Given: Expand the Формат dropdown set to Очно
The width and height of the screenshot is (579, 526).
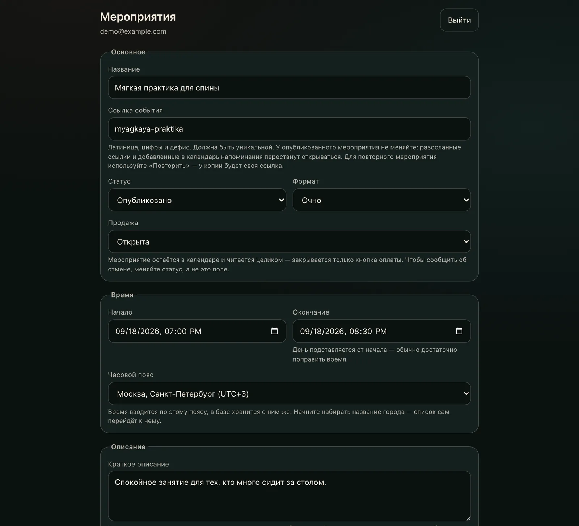Looking at the screenshot, I should pyautogui.click(x=381, y=200).
